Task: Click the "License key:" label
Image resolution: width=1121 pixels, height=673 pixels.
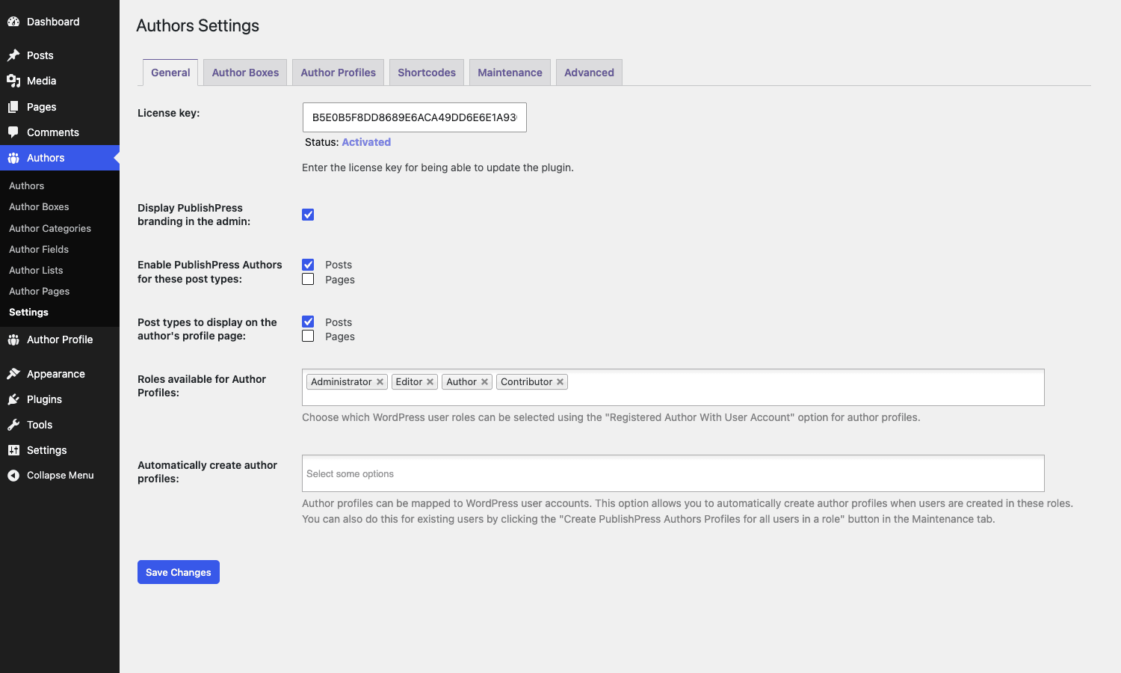Action: point(169,113)
